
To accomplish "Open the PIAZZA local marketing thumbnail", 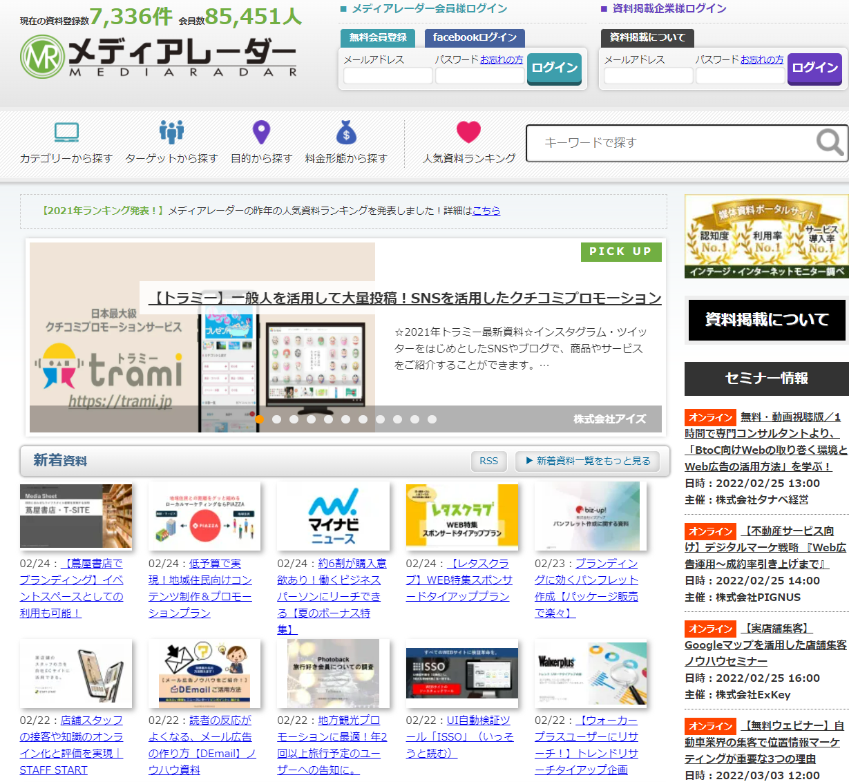I will tap(204, 516).
